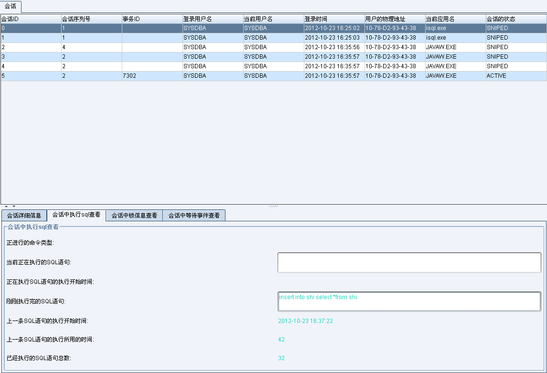Switch to the 会话中锁信息查看 tab

coord(134,216)
